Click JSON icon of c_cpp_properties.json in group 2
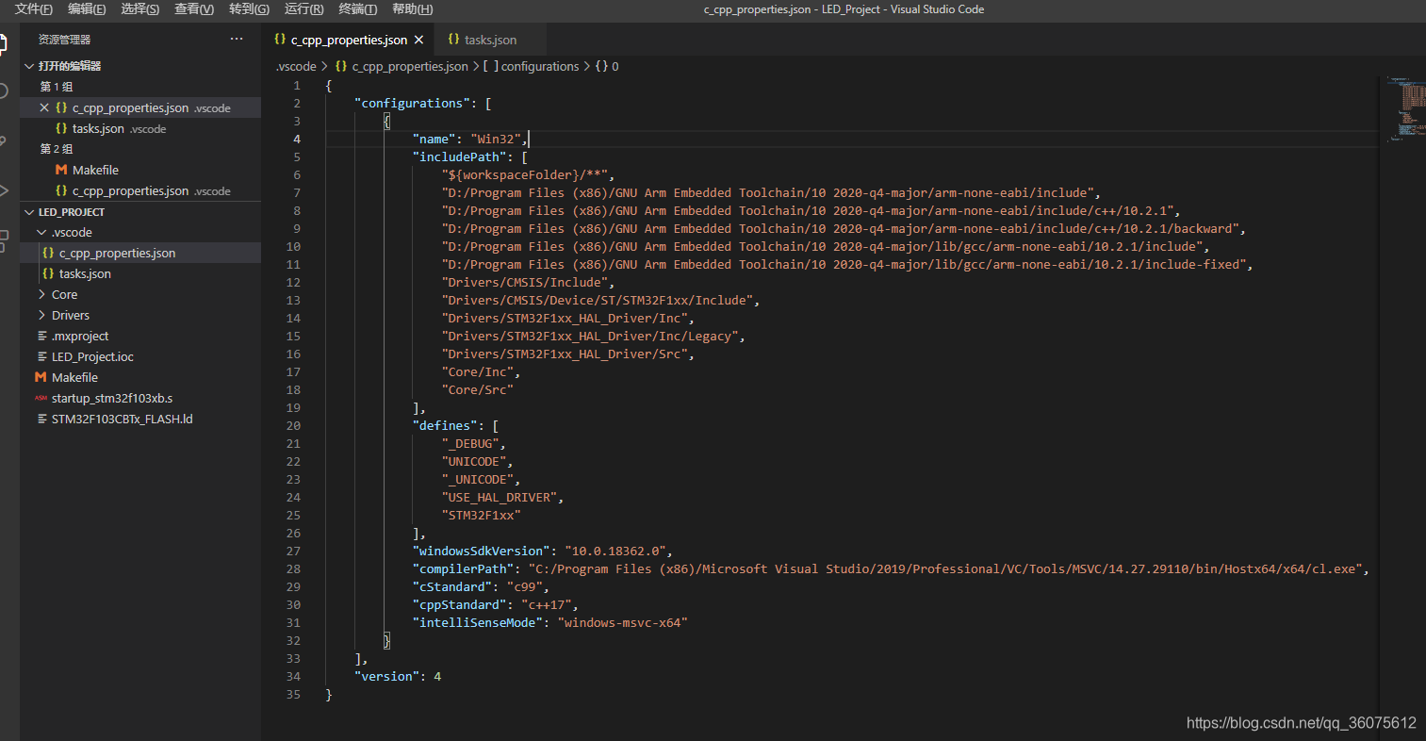This screenshot has height=741, width=1426. [61, 190]
